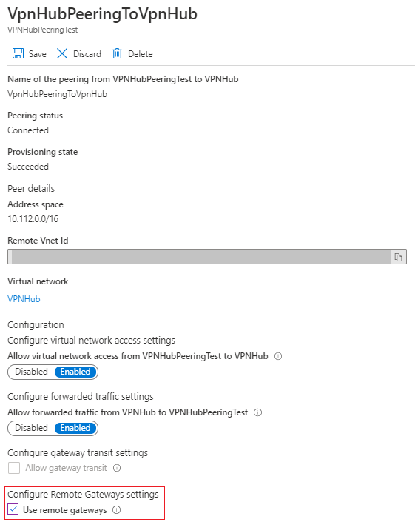Click the Save floppy disk icon
Viewport: 415px width, 522px height.
click(18, 53)
